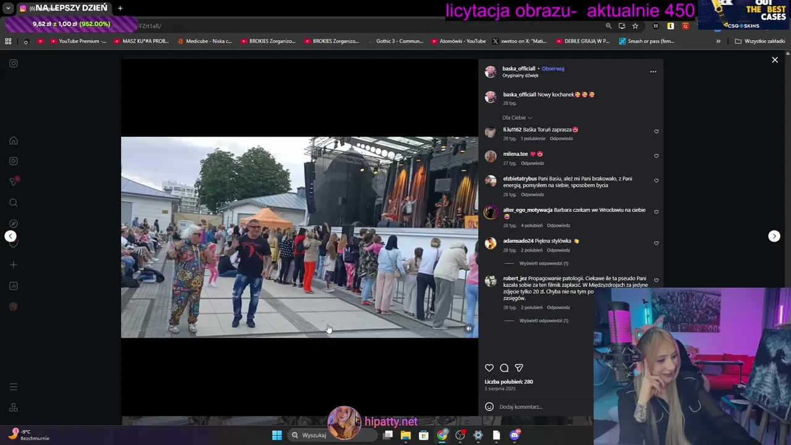This screenshot has height=445, width=791.
Task: Open the alter_ego_motywacja commenter profile link
Action: [528, 210]
